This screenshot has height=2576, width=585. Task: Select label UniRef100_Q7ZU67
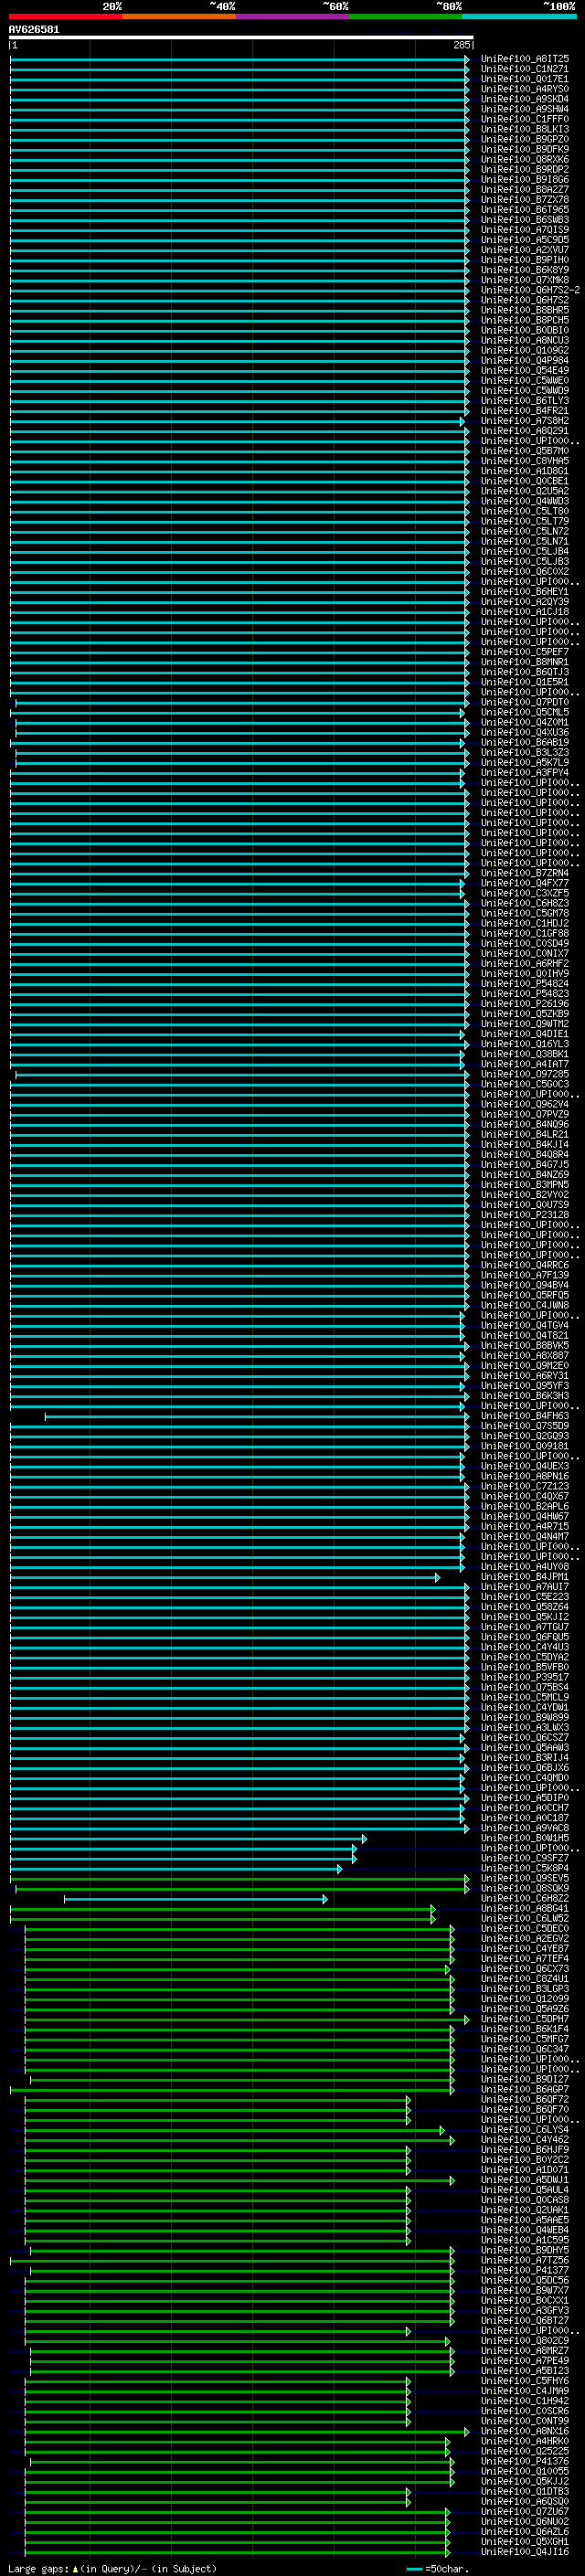(525, 2511)
